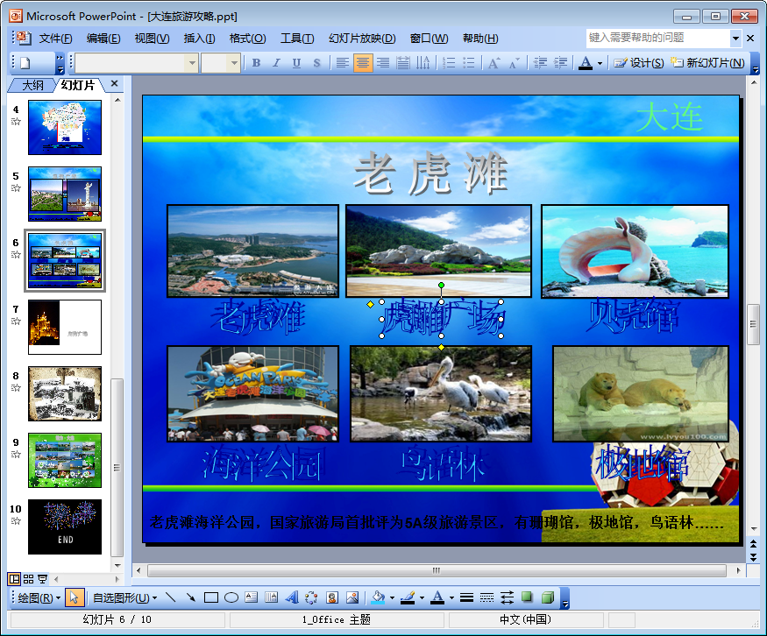Insert clip art

coord(332,597)
